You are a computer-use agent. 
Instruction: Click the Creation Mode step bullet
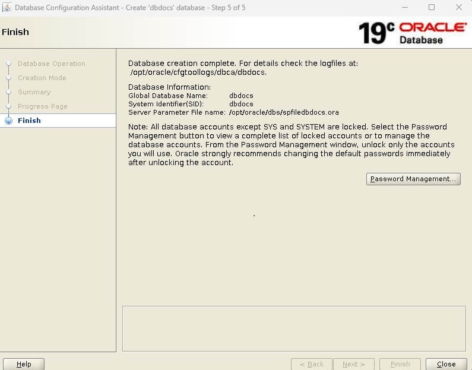pyautogui.click(x=9, y=78)
